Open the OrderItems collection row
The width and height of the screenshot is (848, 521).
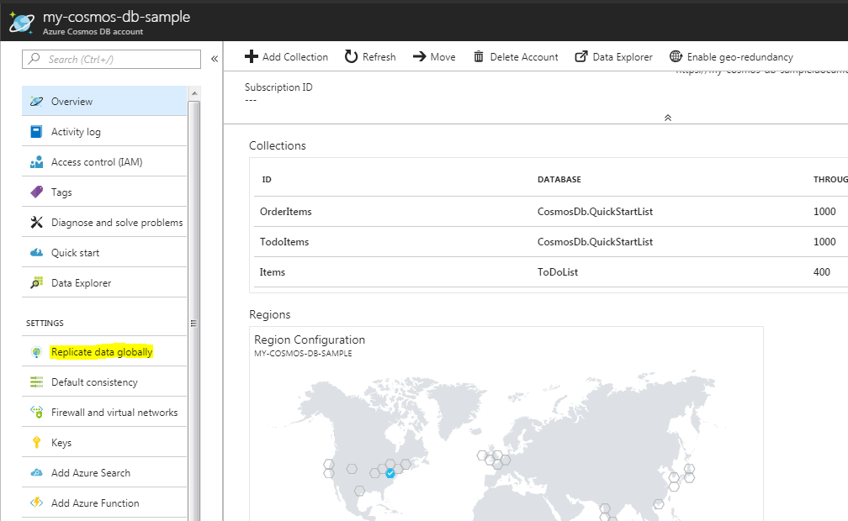tap(286, 212)
